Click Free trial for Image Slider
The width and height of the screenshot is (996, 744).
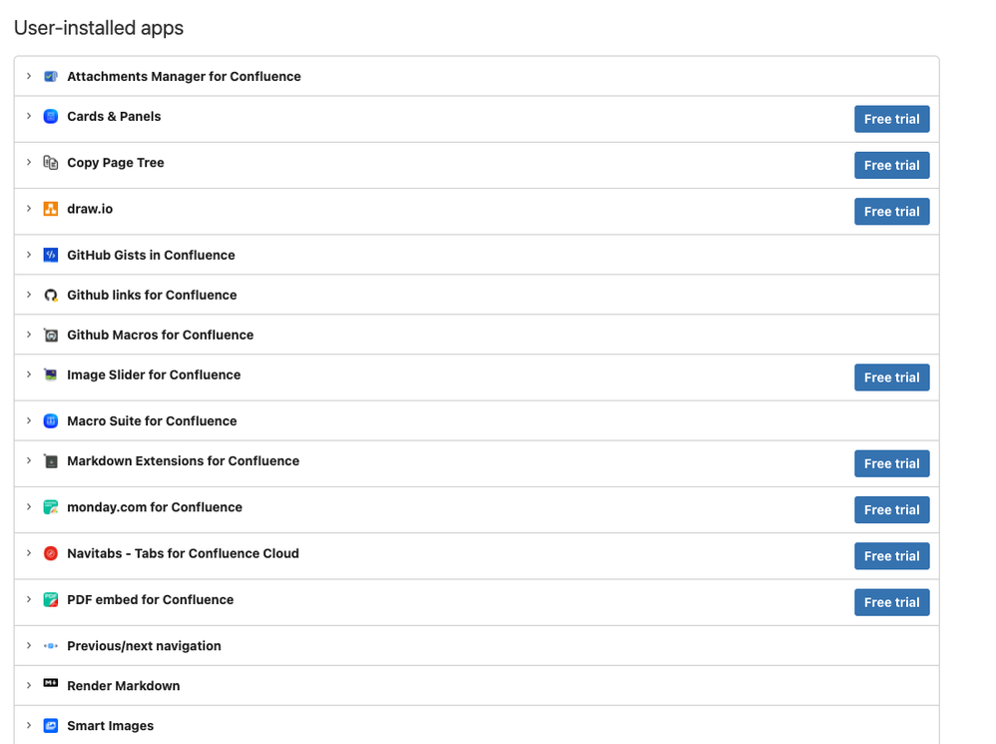(x=891, y=376)
